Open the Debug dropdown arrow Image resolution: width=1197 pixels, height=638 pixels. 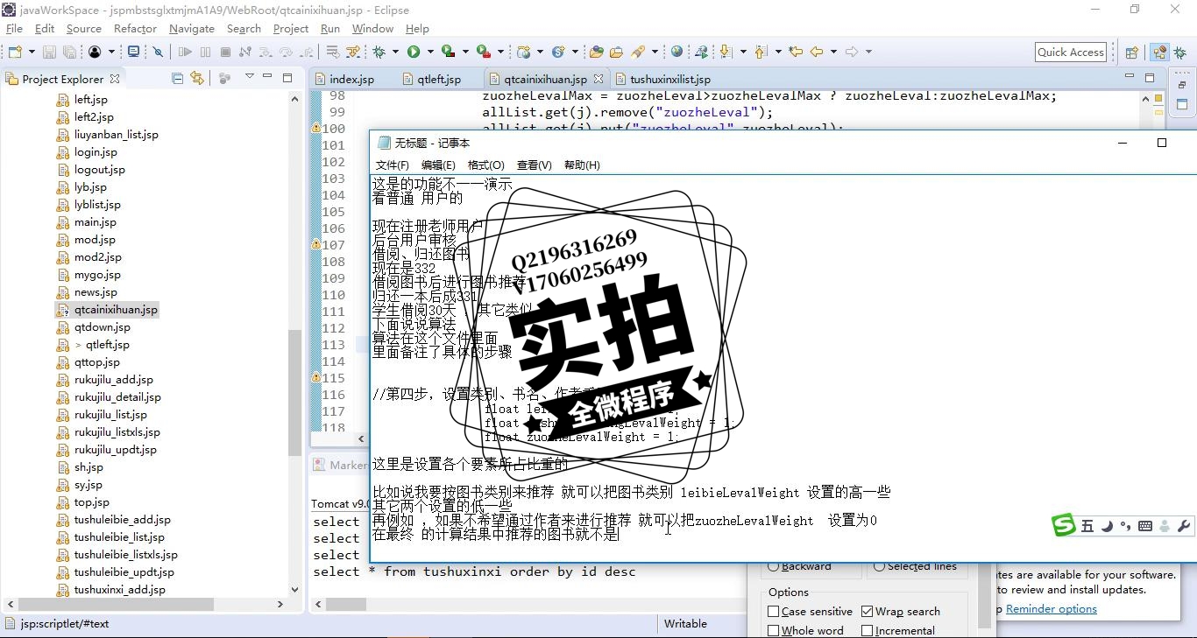(x=395, y=52)
